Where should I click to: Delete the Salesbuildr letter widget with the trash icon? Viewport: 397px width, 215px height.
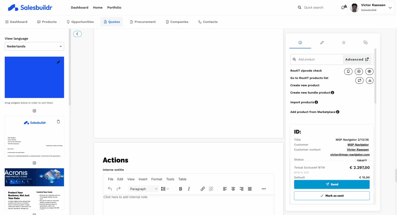tap(58, 121)
